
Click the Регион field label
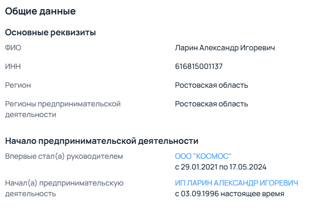[x=18, y=85]
